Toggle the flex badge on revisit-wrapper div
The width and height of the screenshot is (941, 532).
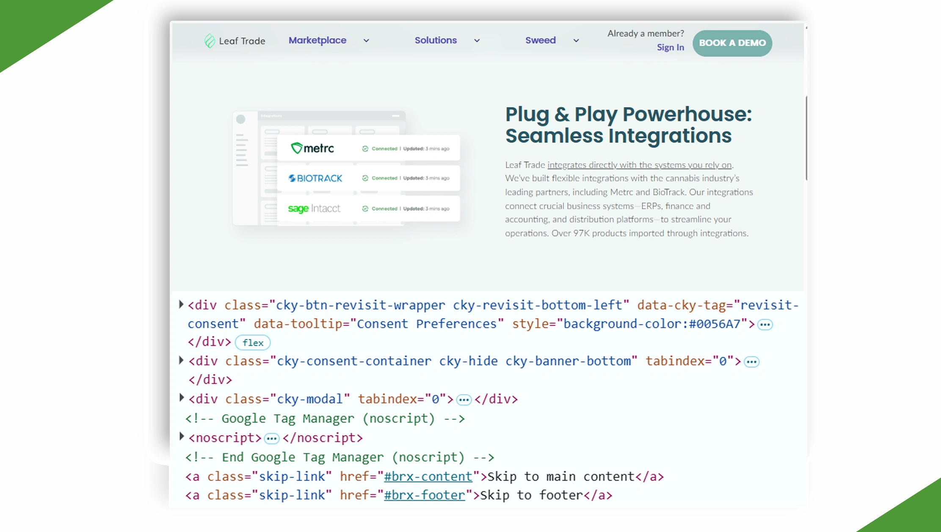(253, 343)
